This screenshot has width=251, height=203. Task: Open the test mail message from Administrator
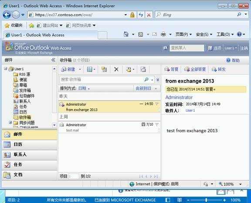point(109,127)
